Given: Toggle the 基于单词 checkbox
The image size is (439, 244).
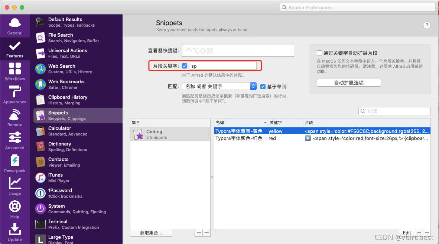Looking at the screenshot, I should tap(263, 87).
